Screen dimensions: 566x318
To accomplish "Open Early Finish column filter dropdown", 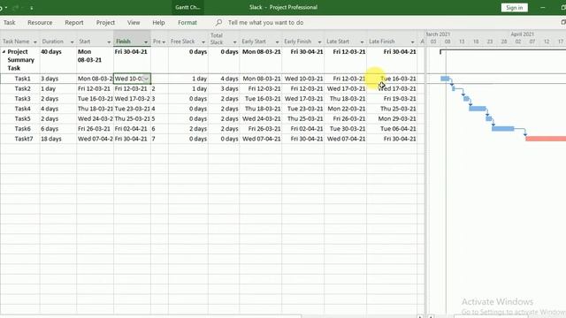I will (319, 42).
